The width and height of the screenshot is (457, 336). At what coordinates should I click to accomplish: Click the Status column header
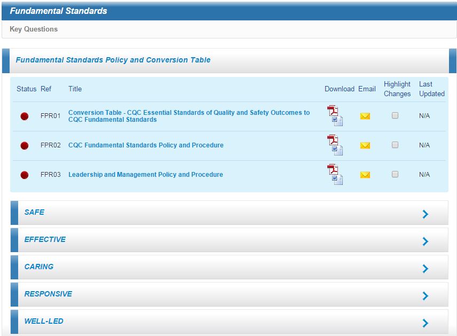[27, 89]
